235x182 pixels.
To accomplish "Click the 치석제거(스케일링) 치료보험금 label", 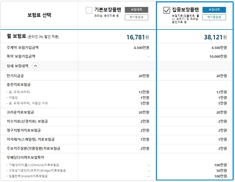I will tap(31, 139).
